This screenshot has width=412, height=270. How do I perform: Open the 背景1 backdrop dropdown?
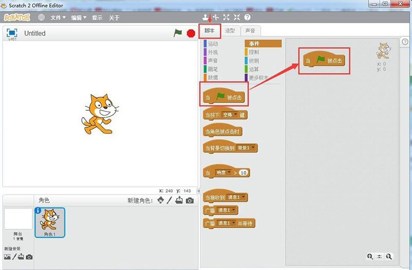pos(246,148)
